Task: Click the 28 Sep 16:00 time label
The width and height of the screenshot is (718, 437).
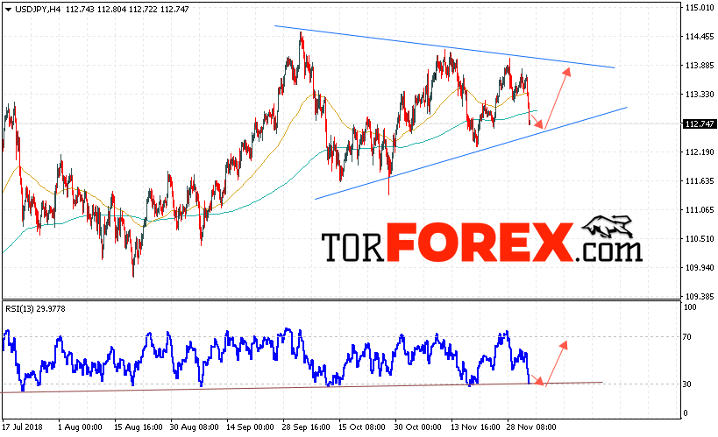Action: pyautogui.click(x=306, y=427)
